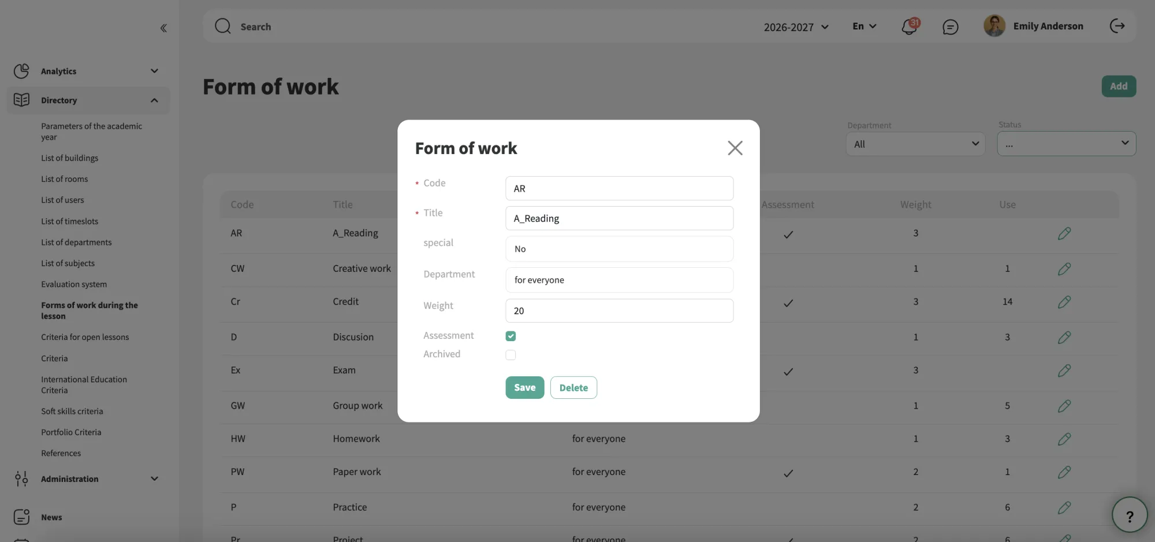Edit the Group work row pencil

(x=1064, y=406)
